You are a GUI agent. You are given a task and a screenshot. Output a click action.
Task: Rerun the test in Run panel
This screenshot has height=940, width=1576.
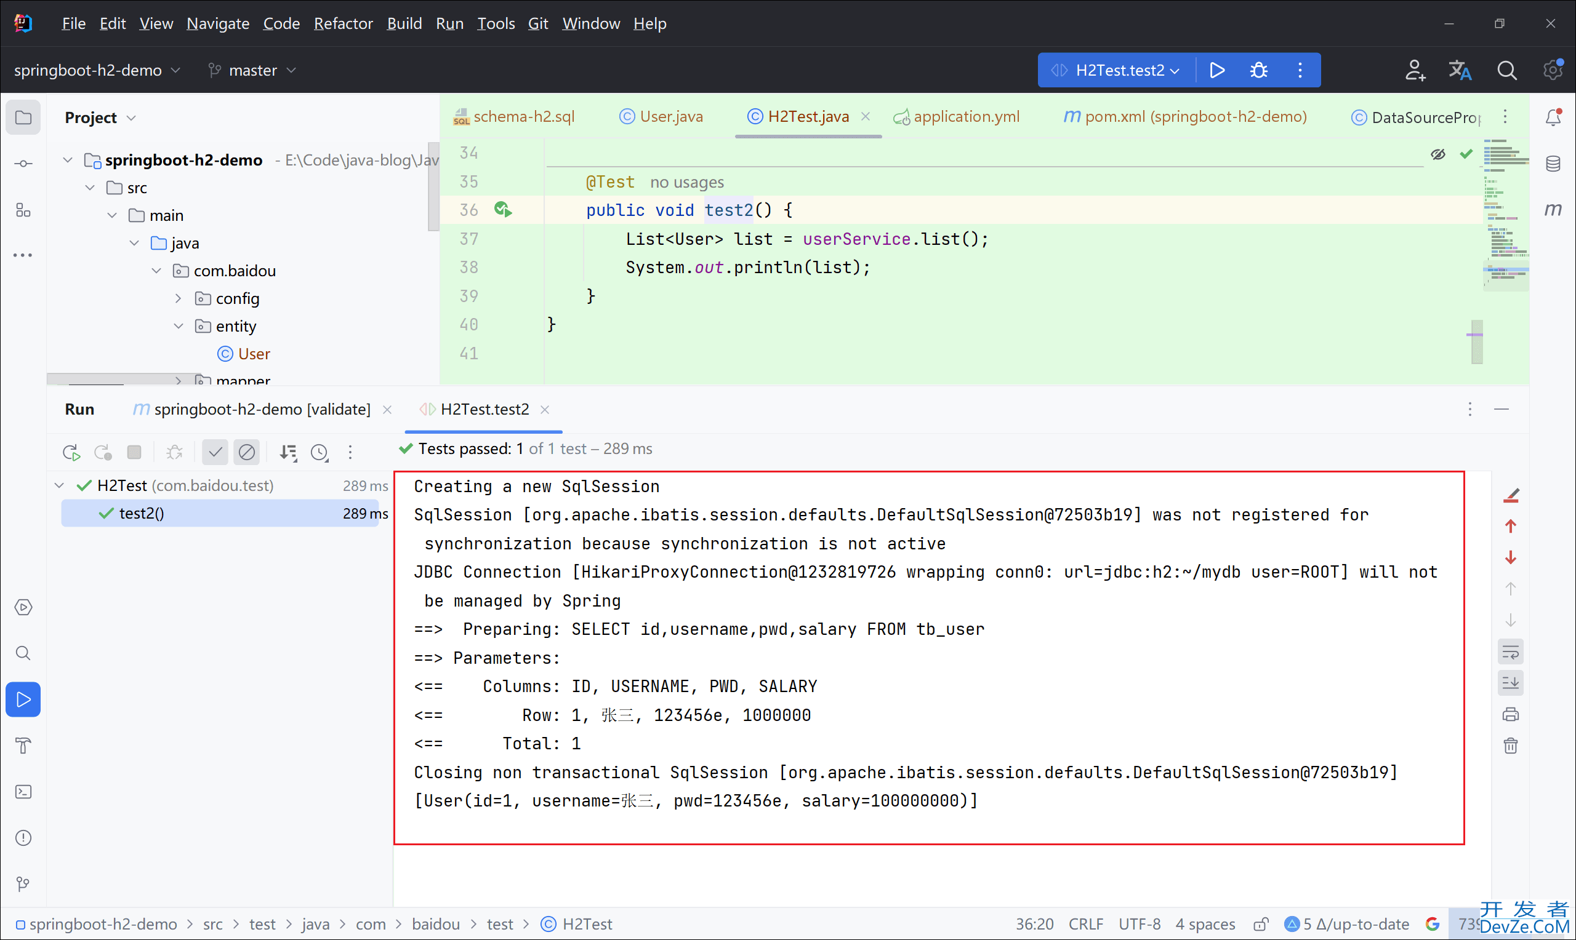71,452
